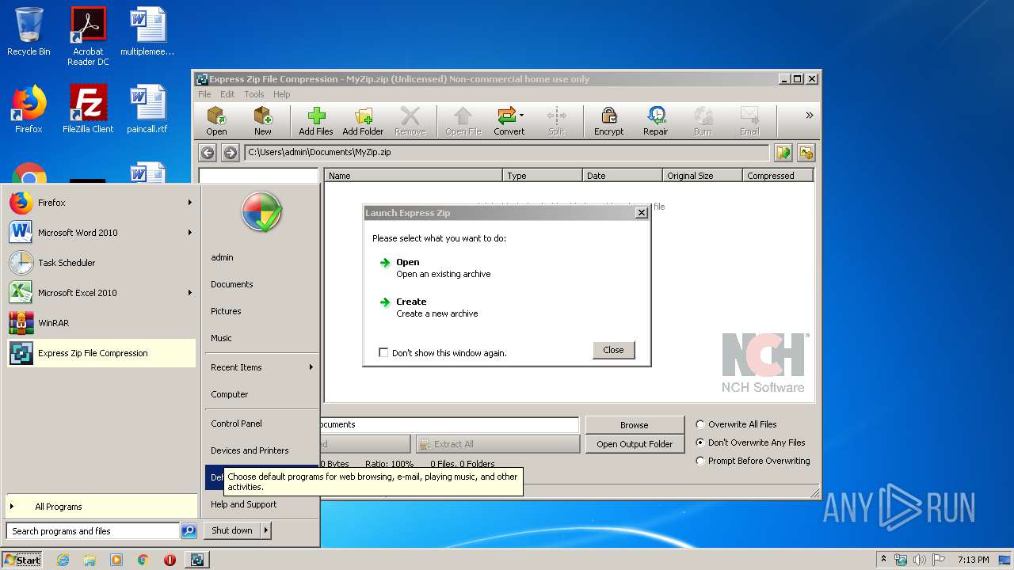Click the Burn toolbar icon
Viewport: 1014px width, 570px height.
point(703,121)
